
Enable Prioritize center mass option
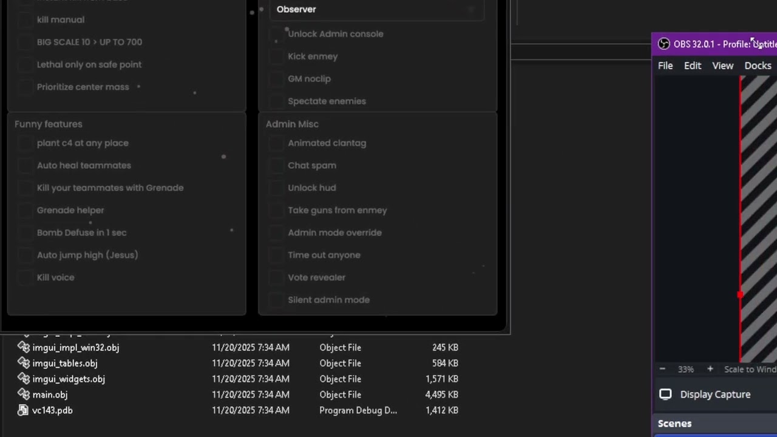click(x=25, y=87)
